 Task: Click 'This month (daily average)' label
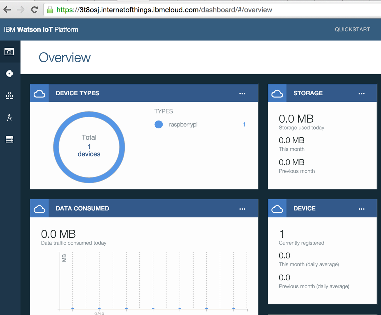309,264
